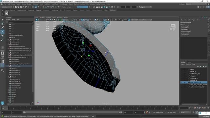Select the Scale tool in toolbox
The image size is (210, 118).
click(2, 40)
